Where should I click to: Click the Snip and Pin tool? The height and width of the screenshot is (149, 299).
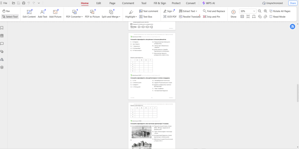[212, 17]
